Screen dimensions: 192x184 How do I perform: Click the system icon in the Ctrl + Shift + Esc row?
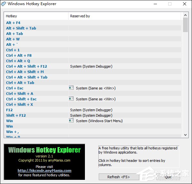coord(71,99)
